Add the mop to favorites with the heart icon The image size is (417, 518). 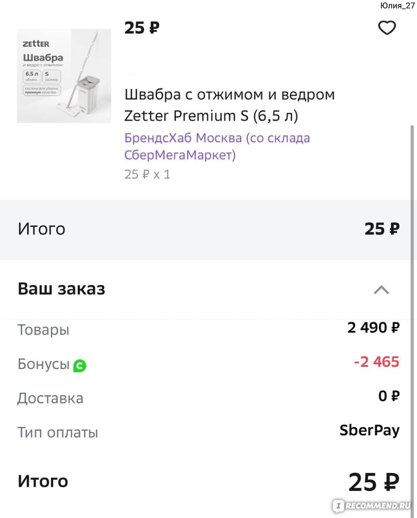pos(387,28)
